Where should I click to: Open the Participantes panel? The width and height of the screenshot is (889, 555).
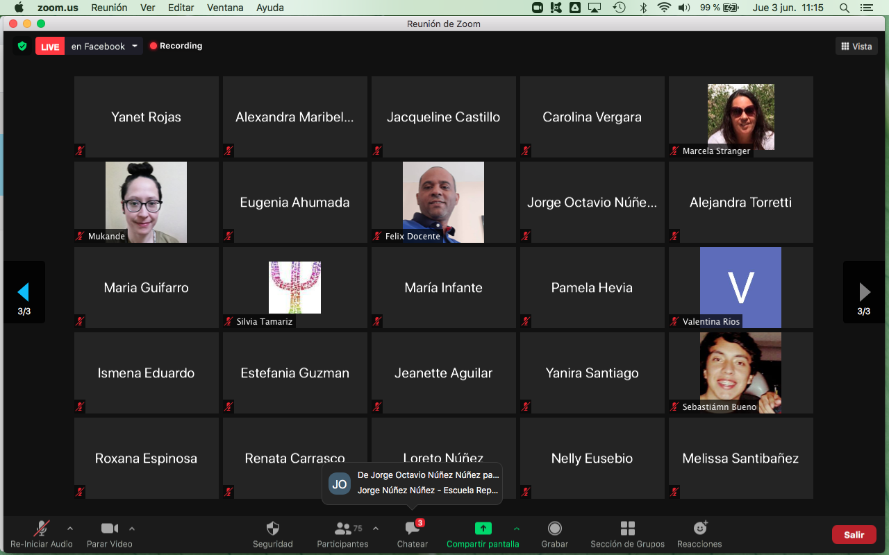[343, 529]
